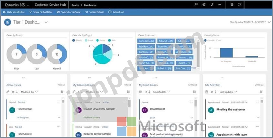Open the search magnifier in top bar
The height and width of the screenshot is (138, 273).
tap(196, 5)
